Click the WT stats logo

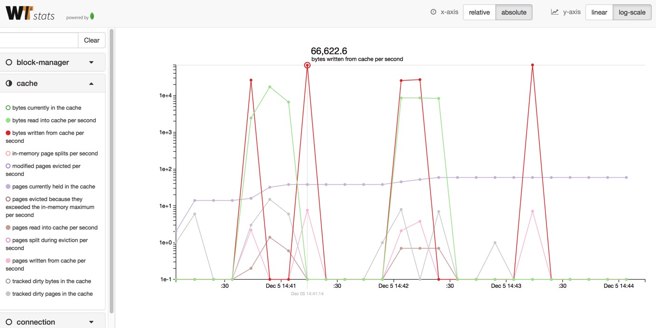point(30,13)
